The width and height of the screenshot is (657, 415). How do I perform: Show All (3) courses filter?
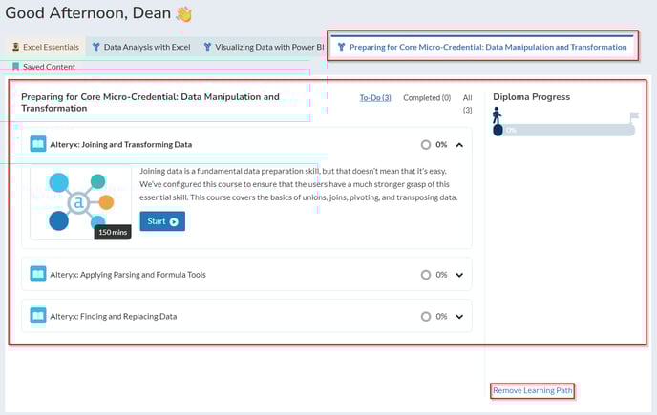tap(467, 104)
